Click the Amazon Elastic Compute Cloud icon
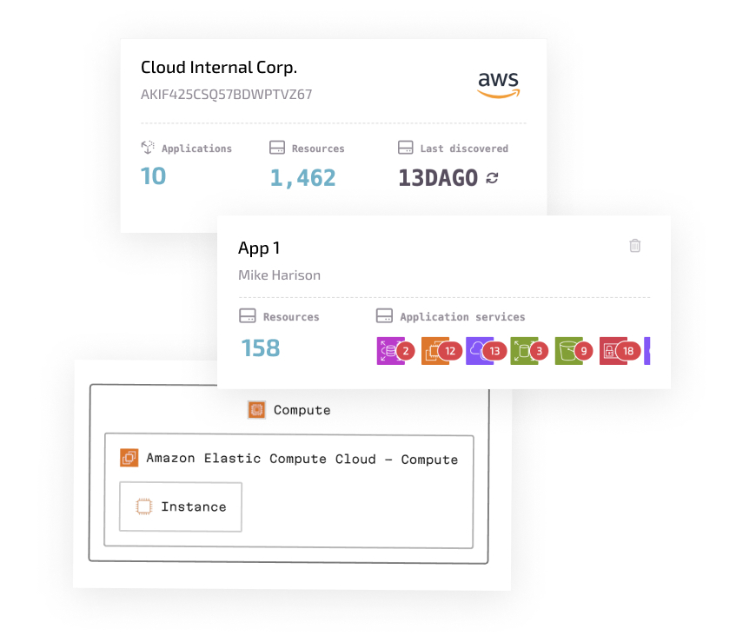Image resolution: width=756 pixels, height=642 pixels. pyautogui.click(x=129, y=458)
